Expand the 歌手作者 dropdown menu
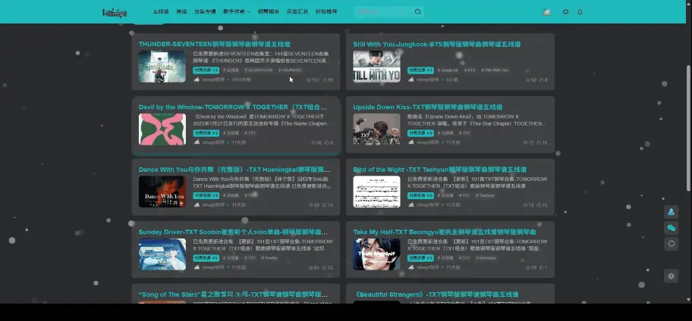Image resolution: width=692 pixels, height=321 pixels. coord(237,12)
